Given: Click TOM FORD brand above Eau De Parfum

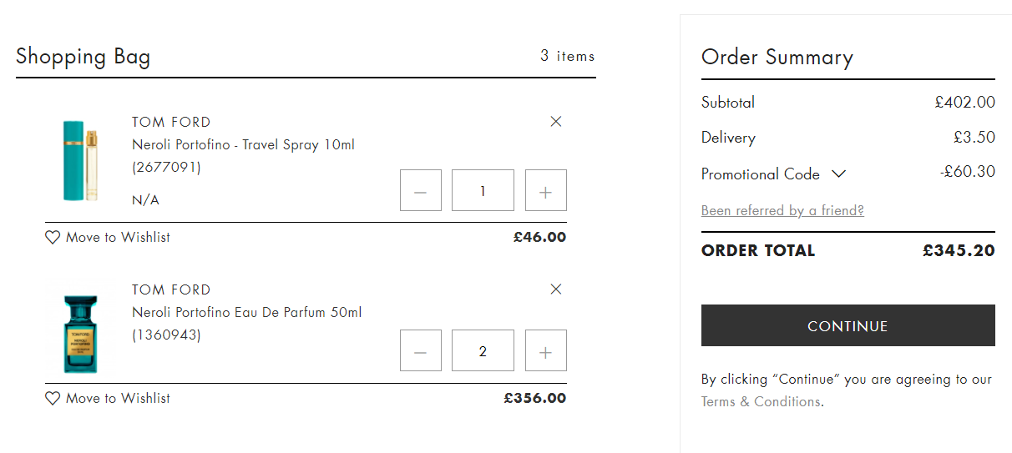Looking at the screenshot, I should [x=171, y=289].
